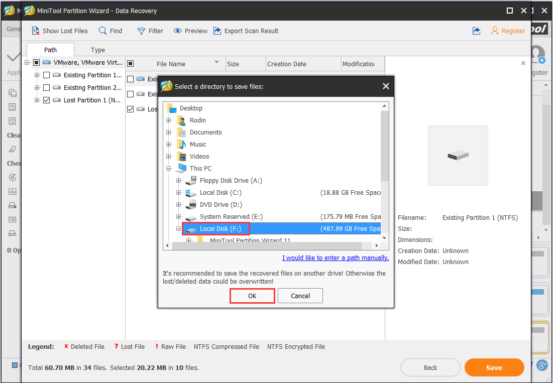Check Existing Partition 2 in Path tree

(x=46, y=87)
